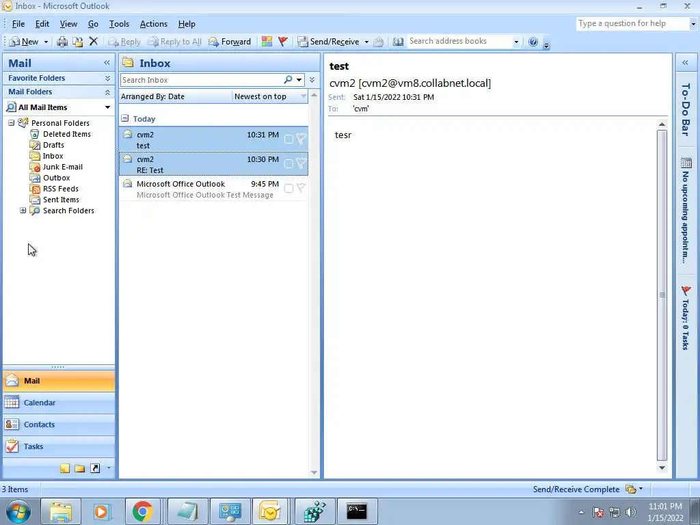
Task: Open the Send/Receive dropdown arrow
Action: coord(366,42)
